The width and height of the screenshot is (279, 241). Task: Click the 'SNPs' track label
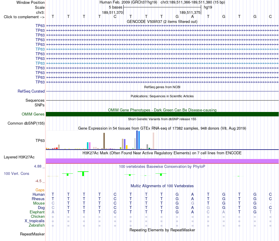coord(40,105)
